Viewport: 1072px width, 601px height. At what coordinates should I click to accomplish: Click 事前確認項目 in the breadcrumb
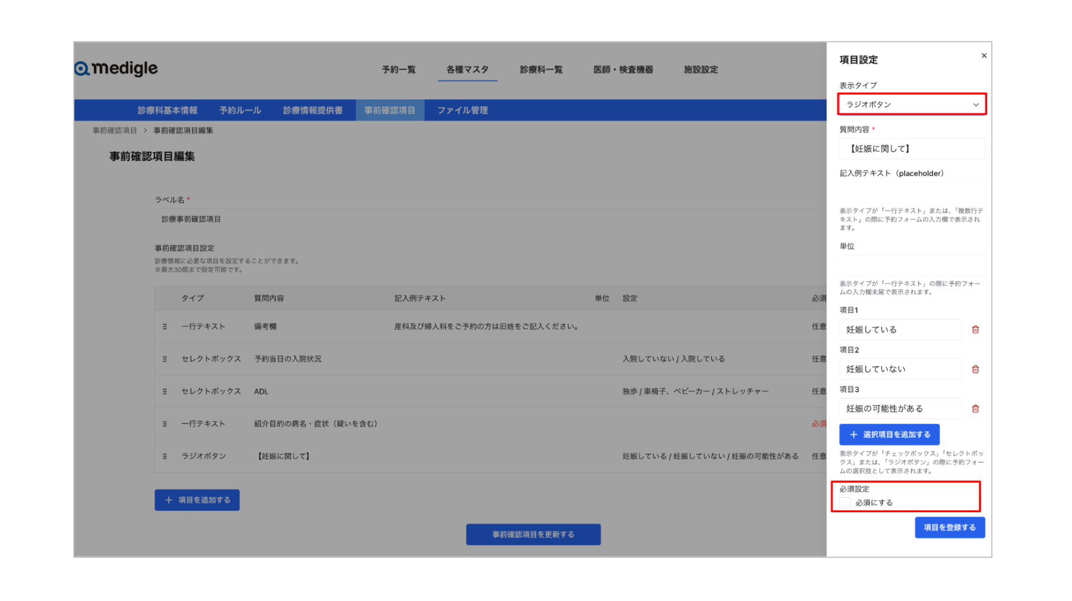(113, 130)
